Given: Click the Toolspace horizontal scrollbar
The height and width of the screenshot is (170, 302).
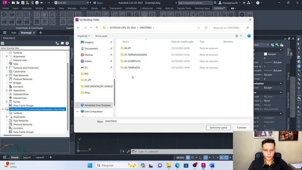Looking at the screenshot, I should (13, 135).
